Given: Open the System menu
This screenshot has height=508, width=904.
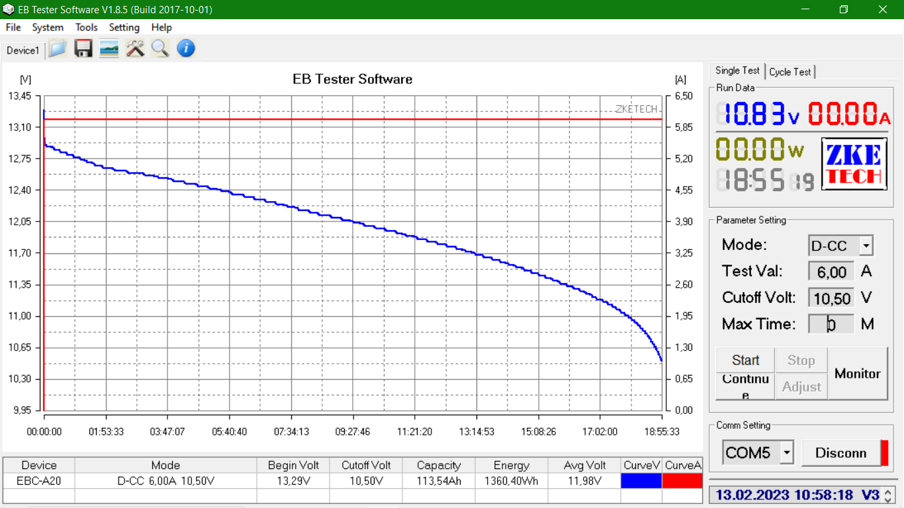Looking at the screenshot, I should 48,27.
